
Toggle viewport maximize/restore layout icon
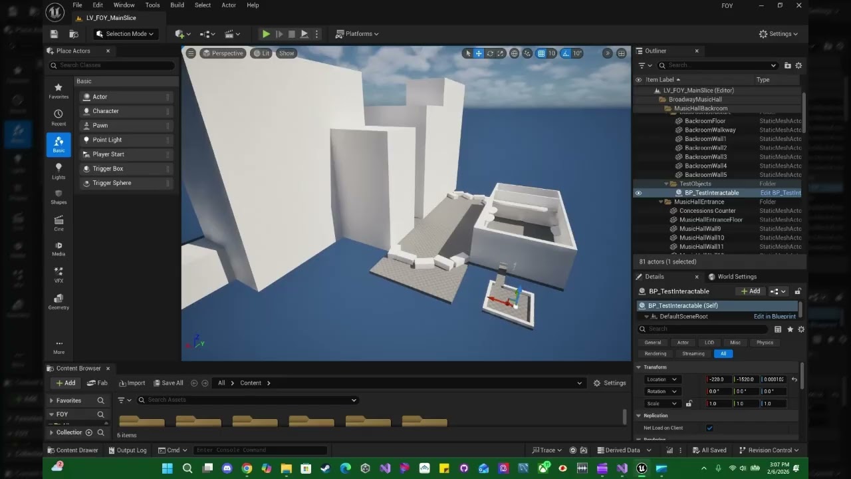tap(621, 53)
